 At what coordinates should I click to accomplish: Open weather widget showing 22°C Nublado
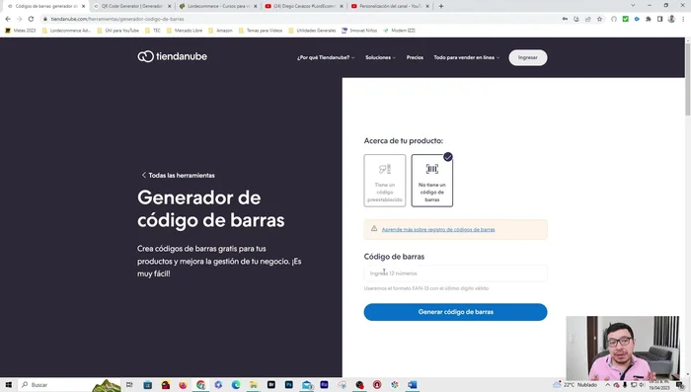pos(576,384)
